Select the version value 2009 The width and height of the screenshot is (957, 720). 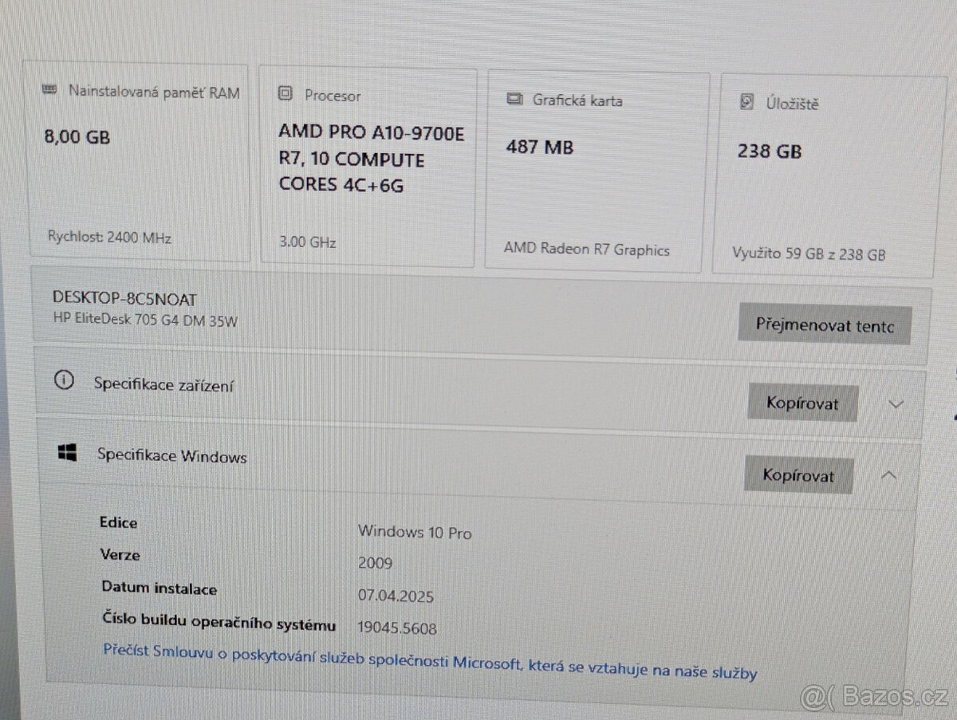(375, 563)
